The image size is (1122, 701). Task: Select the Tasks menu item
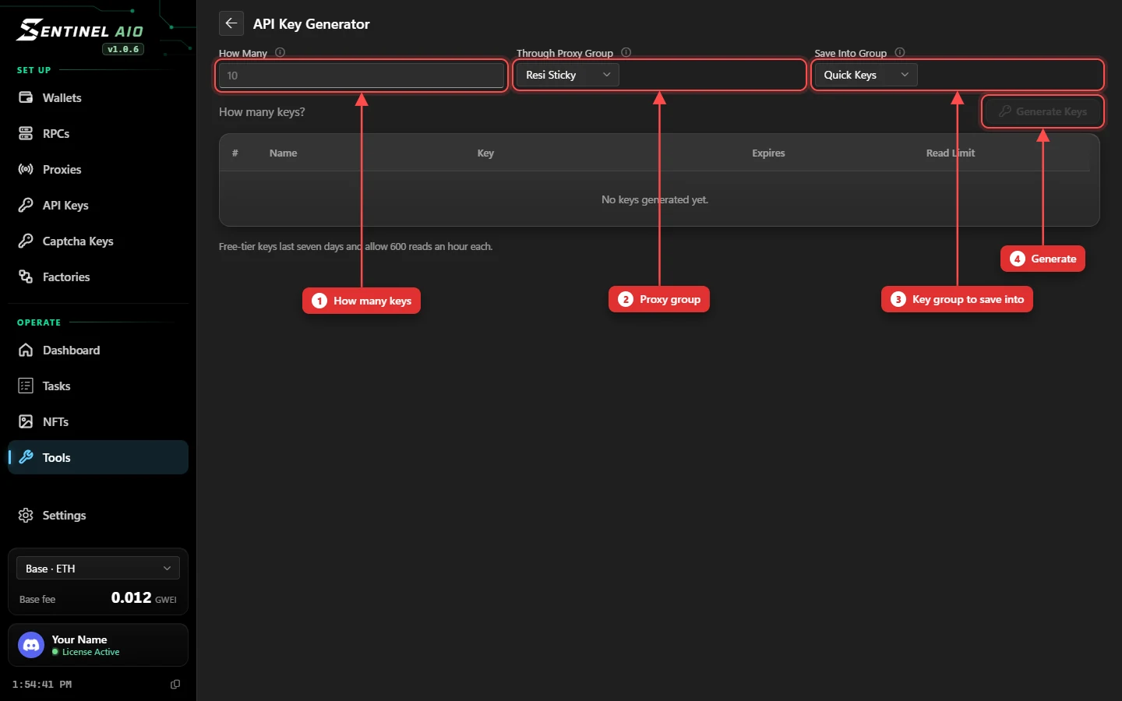click(x=98, y=386)
